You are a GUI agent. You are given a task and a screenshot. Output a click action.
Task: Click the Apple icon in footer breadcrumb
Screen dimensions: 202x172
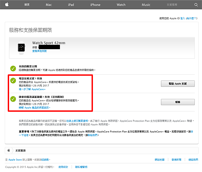pos(9,150)
